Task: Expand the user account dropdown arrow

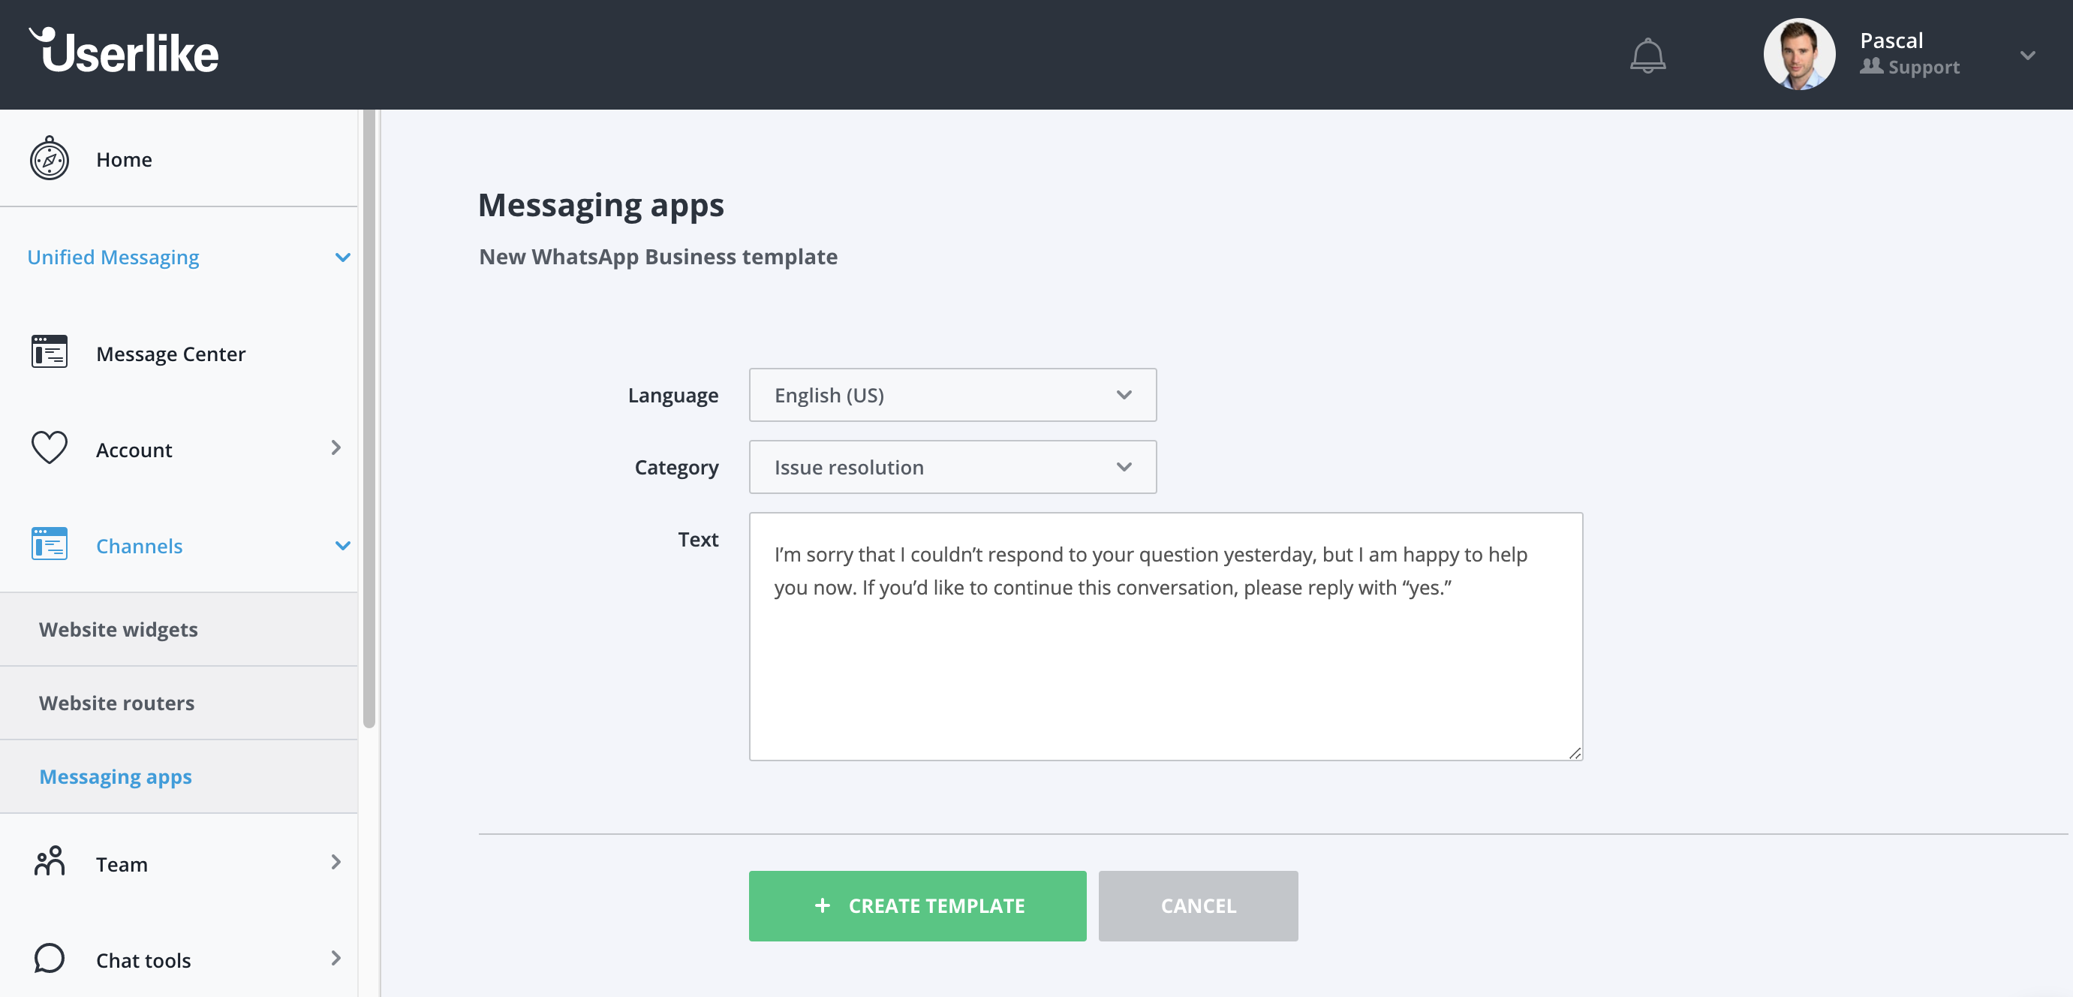Action: pyautogui.click(x=2027, y=56)
